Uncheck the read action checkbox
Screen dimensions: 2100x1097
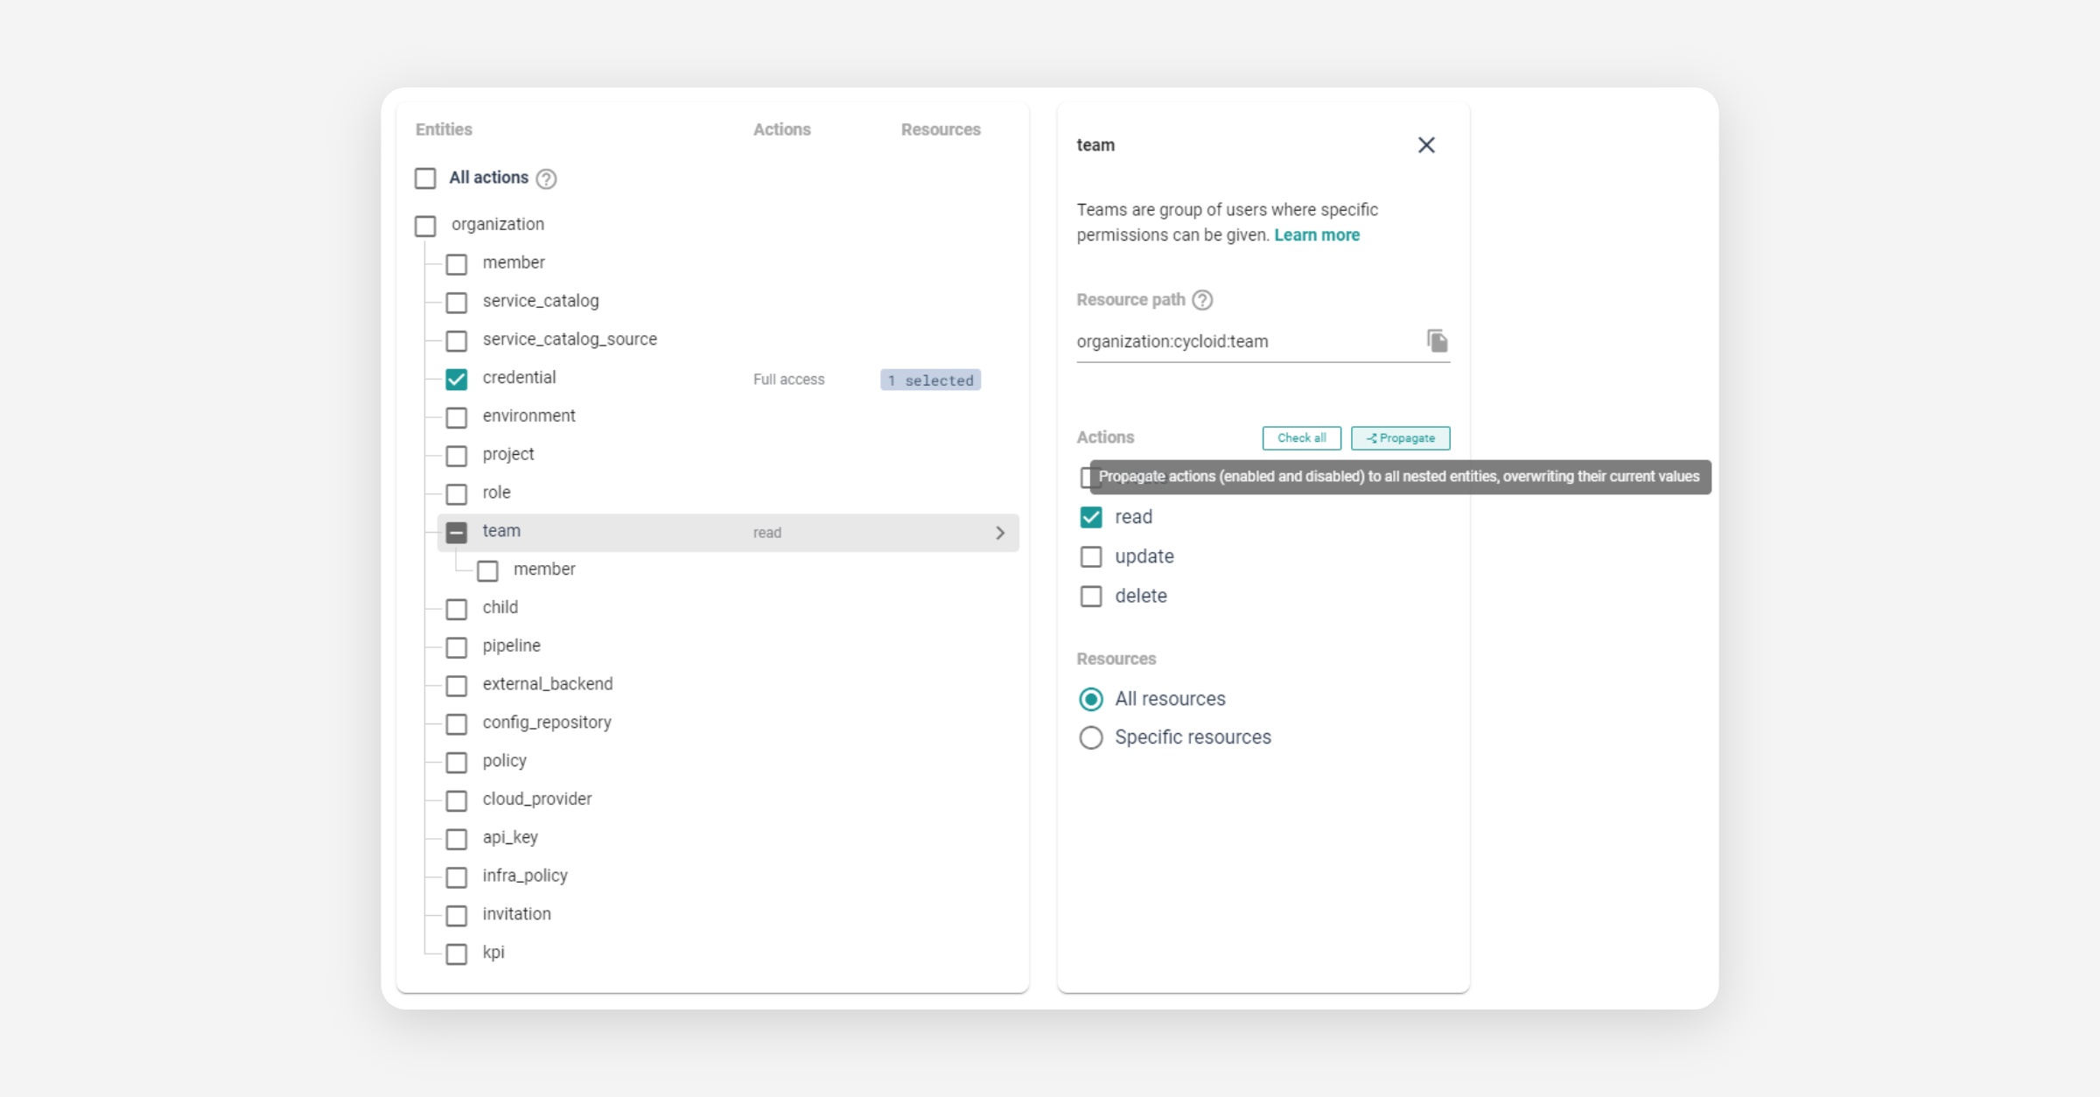pos(1091,518)
